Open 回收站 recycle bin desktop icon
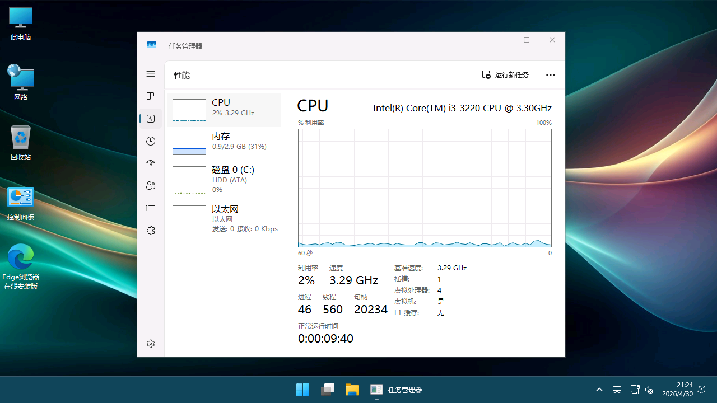 21,143
